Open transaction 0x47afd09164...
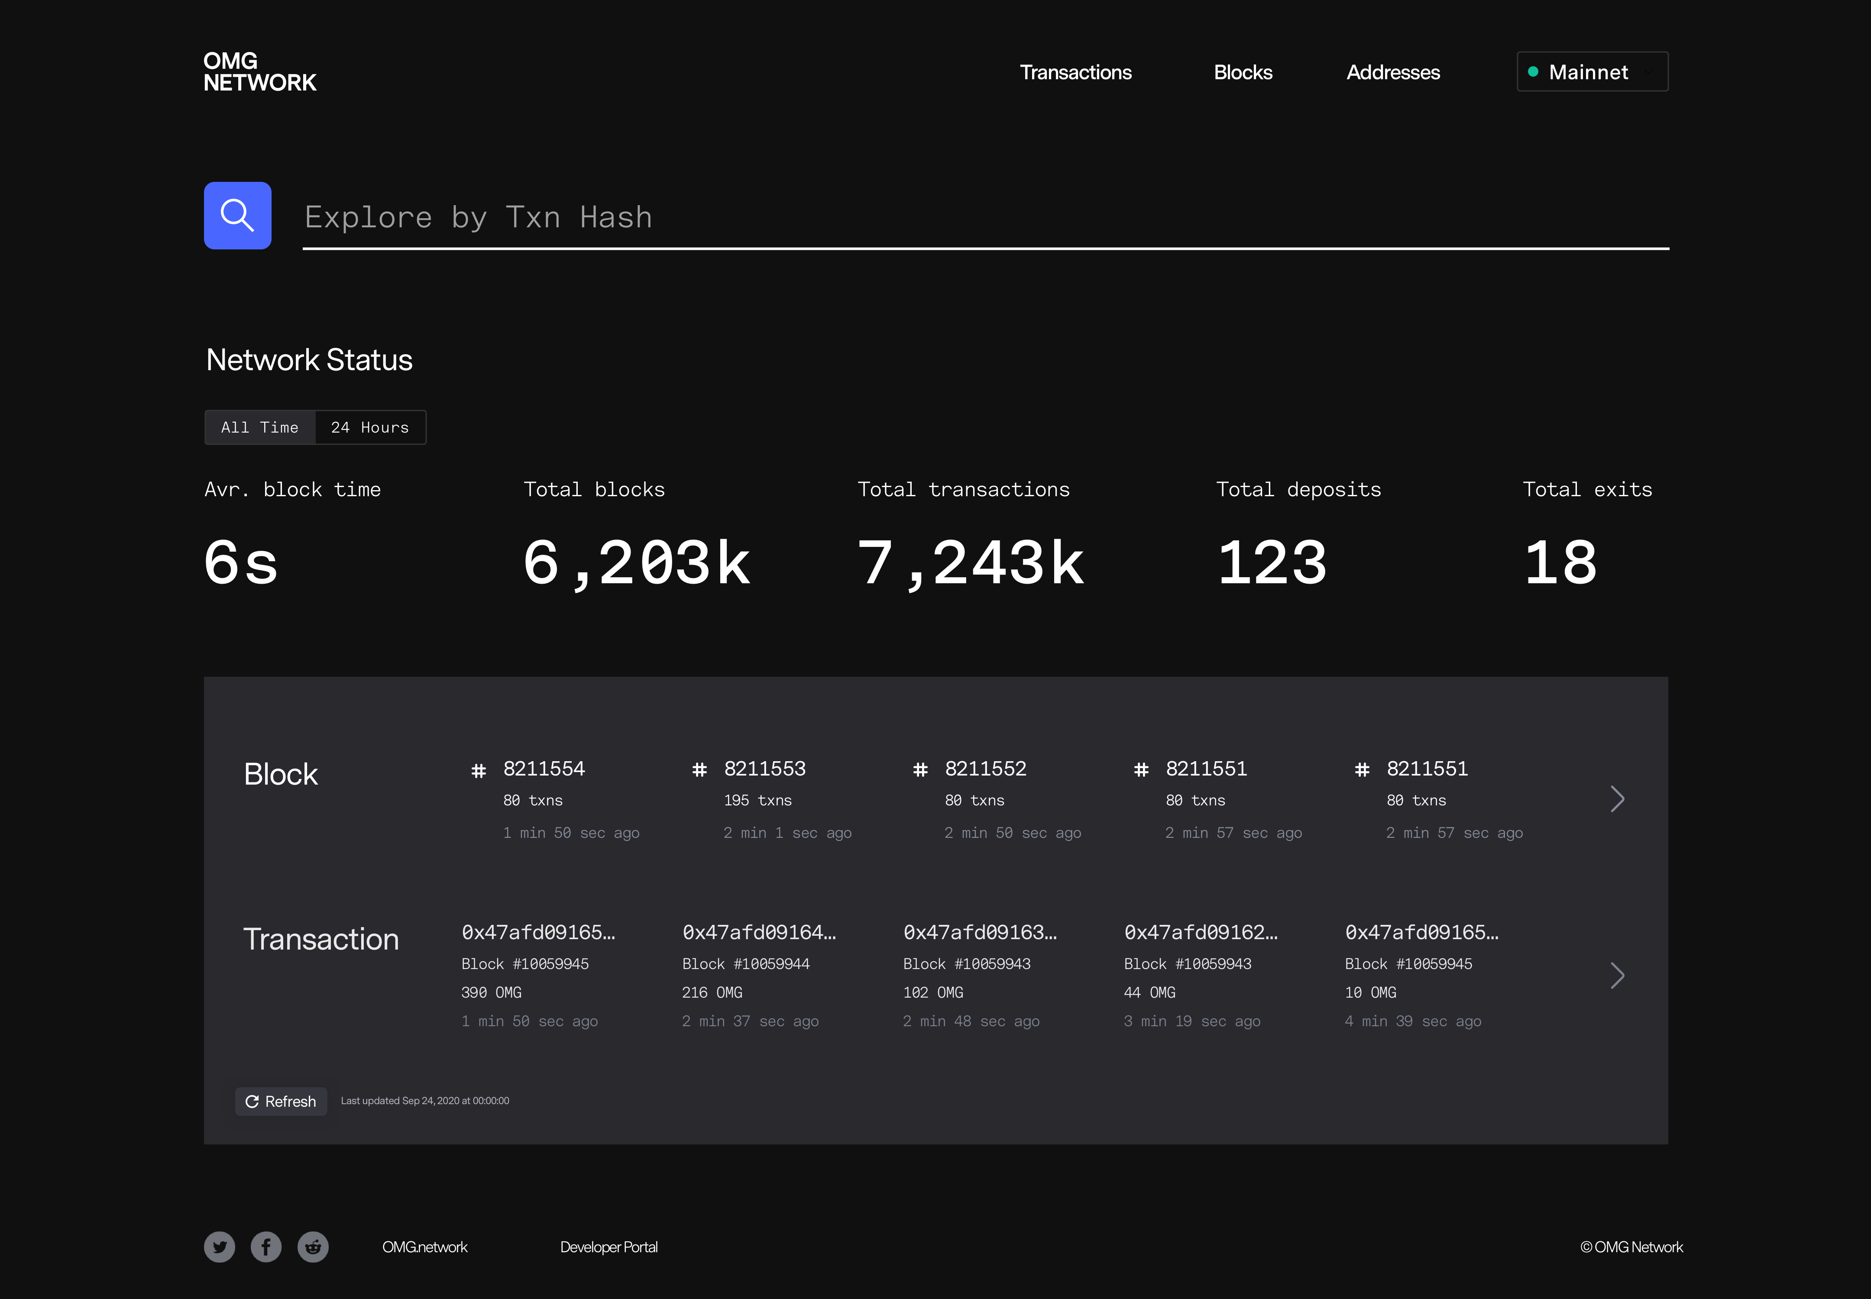The height and width of the screenshot is (1299, 1871). (x=758, y=933)
